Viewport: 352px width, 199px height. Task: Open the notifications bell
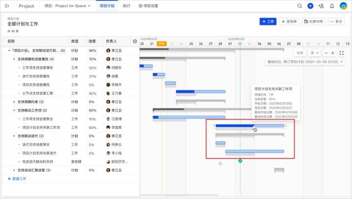(x=332, y=6)
